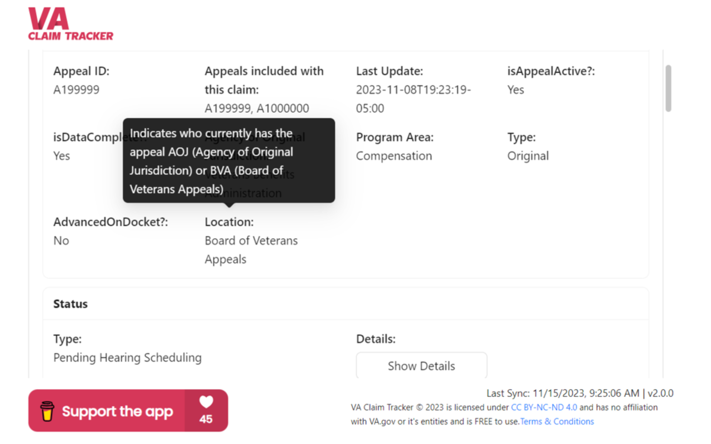This screenshot has width=711, height=444.
Task: Click the Program Area Compensation label
Action: click(394, 156)
